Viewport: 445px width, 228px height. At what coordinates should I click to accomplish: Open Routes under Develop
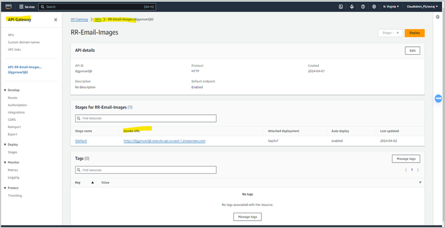(x=12, y=98)
